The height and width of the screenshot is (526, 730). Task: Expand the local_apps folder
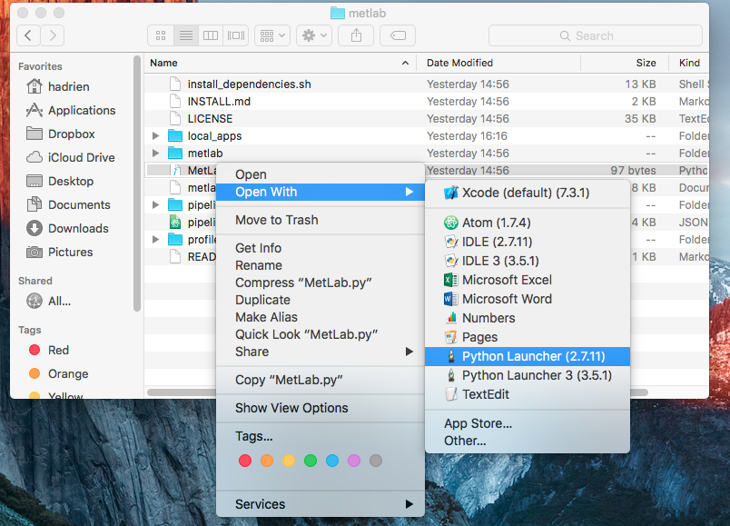(156, 135)
